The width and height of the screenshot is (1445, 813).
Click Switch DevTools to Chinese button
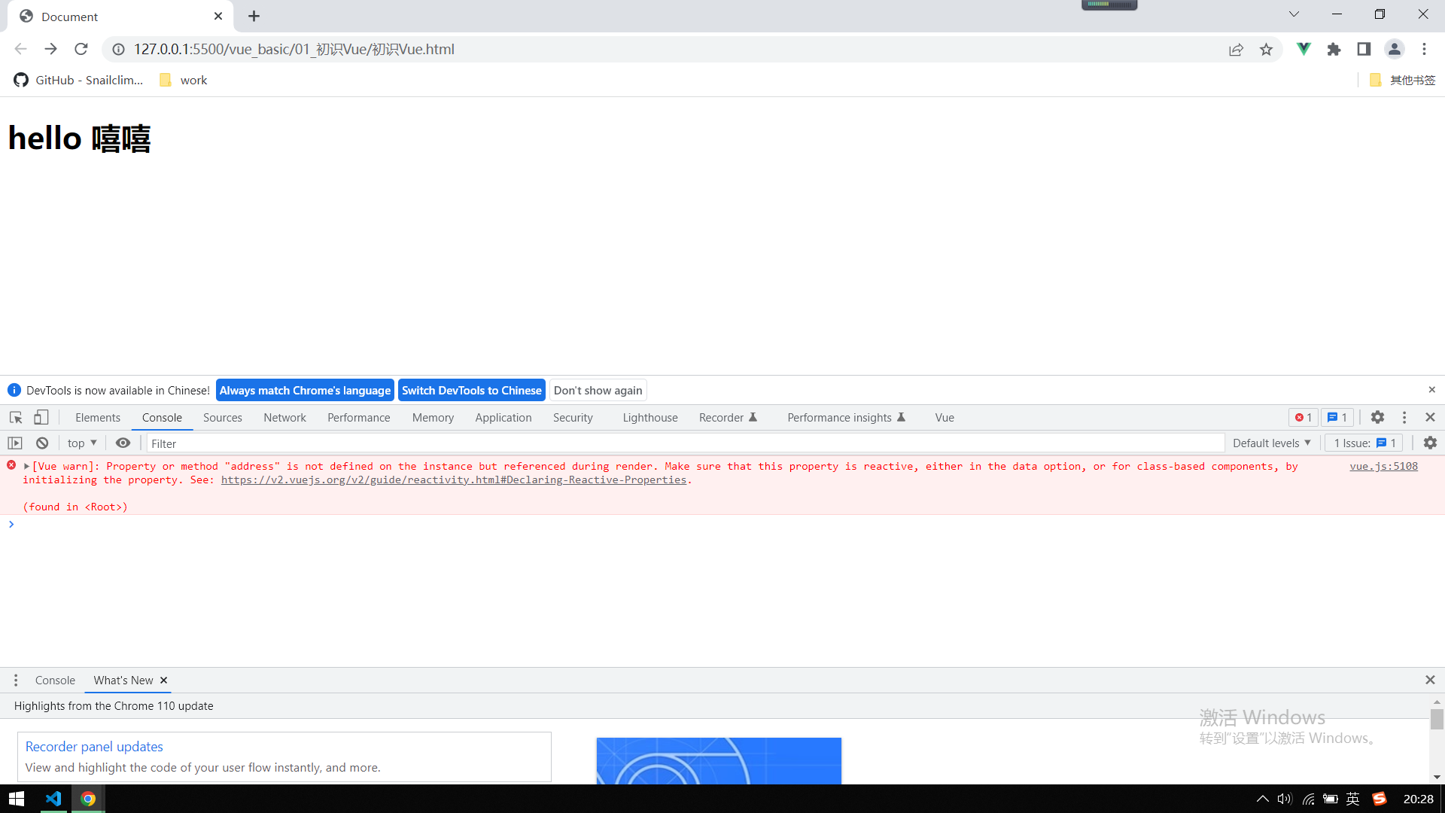(471, 391)
